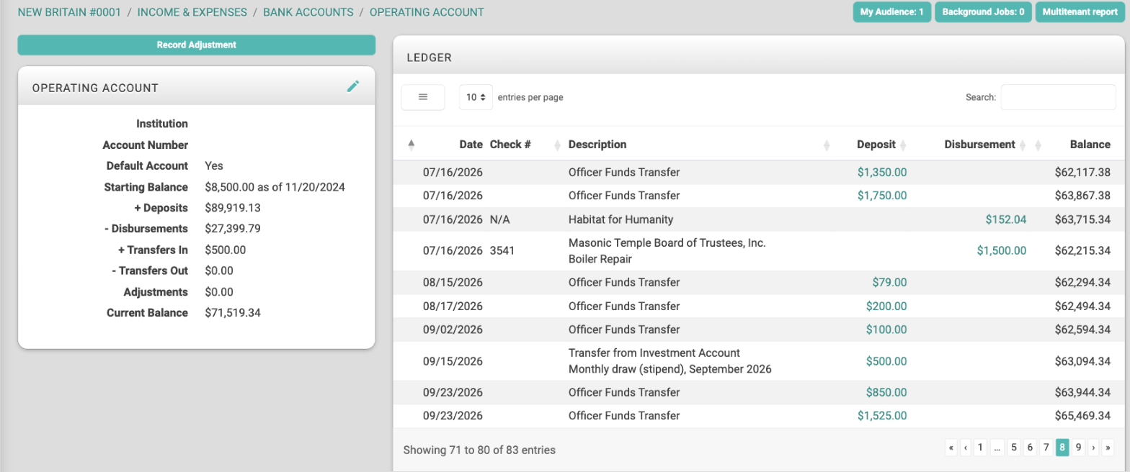Image resolution: width=1130 pixels, height=472 pixels.
Task: Open the entries per page dropdown
Action: coord(476,97)
